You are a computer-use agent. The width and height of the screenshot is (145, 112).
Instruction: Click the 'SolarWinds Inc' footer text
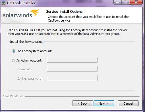click(13, 96)
